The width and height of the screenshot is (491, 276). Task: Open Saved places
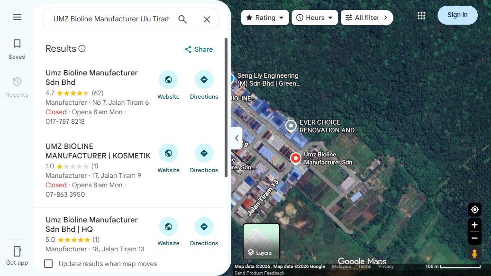pos(17,49)
